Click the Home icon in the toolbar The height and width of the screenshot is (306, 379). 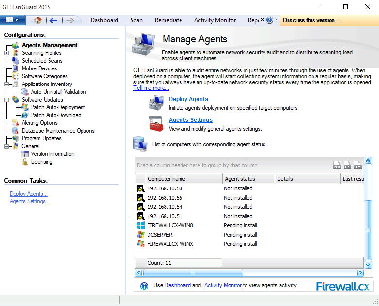(38, 20)
